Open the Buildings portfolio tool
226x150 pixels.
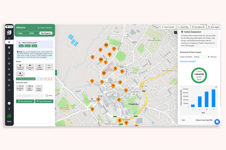coord(39,88)
